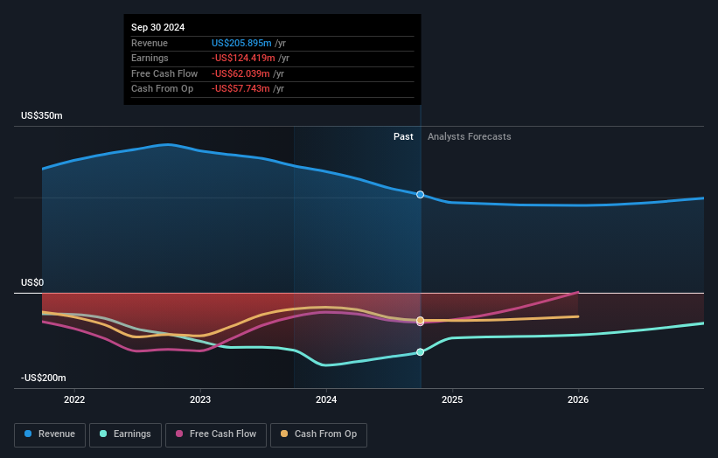Click the -US$200m y-axis label

click(44, 378)
